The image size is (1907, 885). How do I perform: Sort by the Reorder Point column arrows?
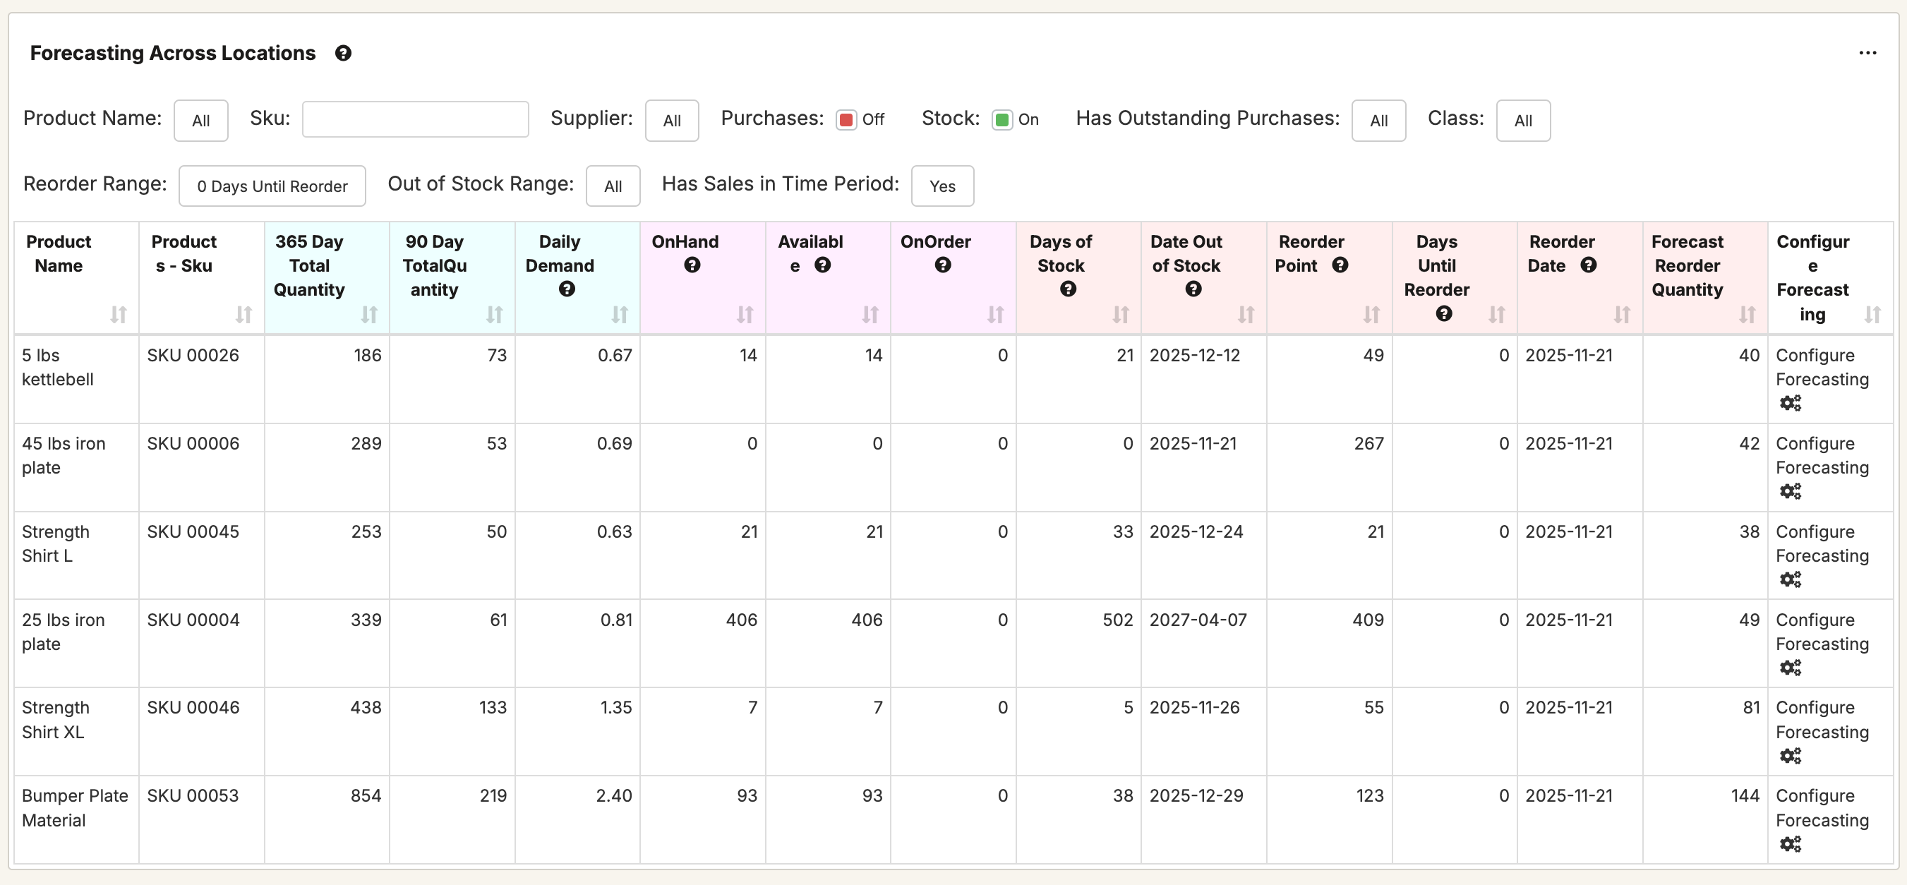pyautogui.click(x=1371, y=315)
